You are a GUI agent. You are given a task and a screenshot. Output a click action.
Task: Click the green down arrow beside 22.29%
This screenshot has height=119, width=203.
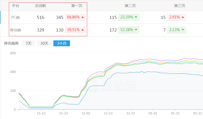136,17
